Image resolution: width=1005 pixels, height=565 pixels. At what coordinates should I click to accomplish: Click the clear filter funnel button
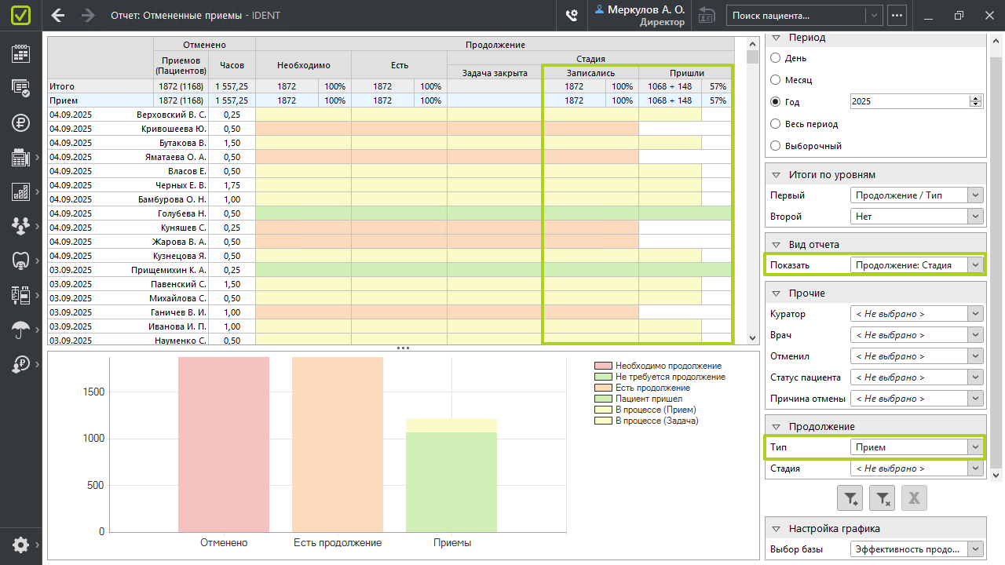(883, 498)
